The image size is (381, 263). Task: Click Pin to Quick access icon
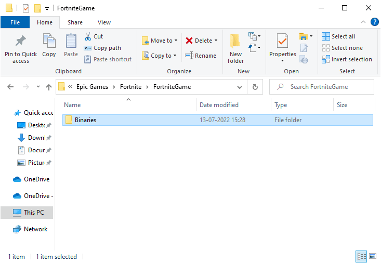click(21, 41)
